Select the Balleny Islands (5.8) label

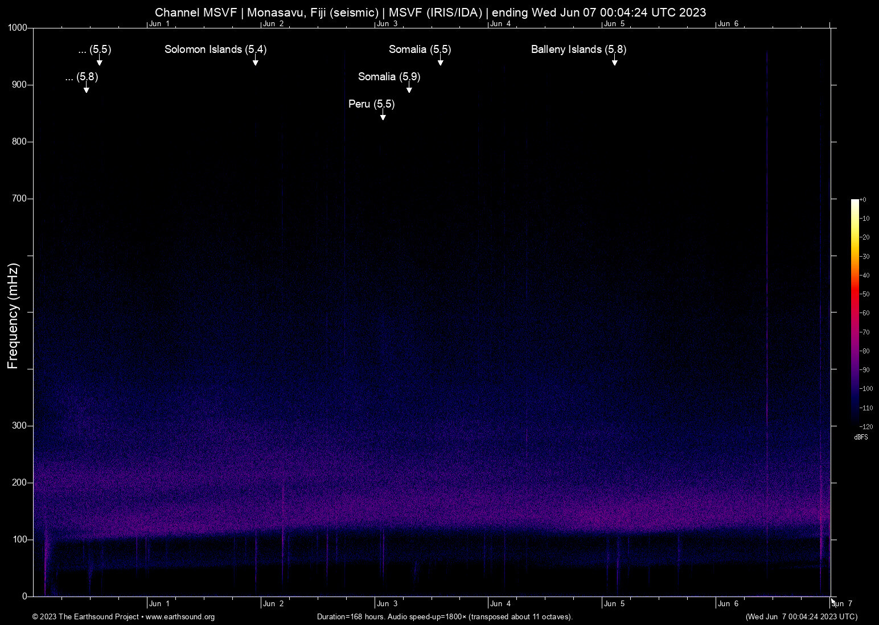pos(578,50)
